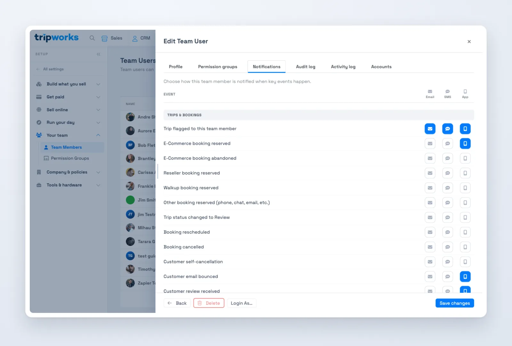Open Team Members in the sidebar
The height and width of the screenshot is (346, 512).
tap(72, 147)
